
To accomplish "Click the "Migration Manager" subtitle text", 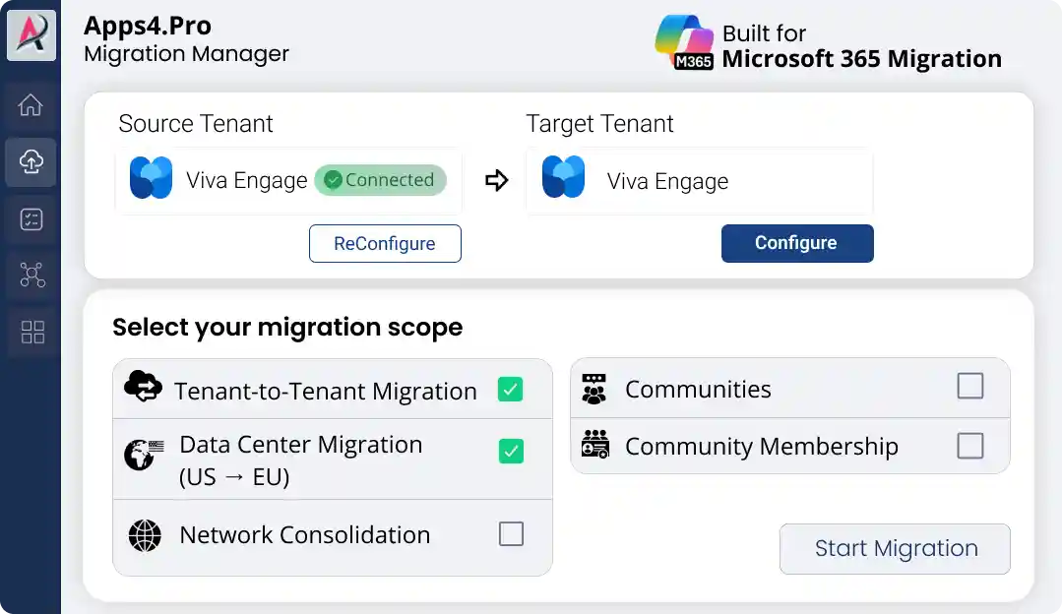I will (186, 53).
